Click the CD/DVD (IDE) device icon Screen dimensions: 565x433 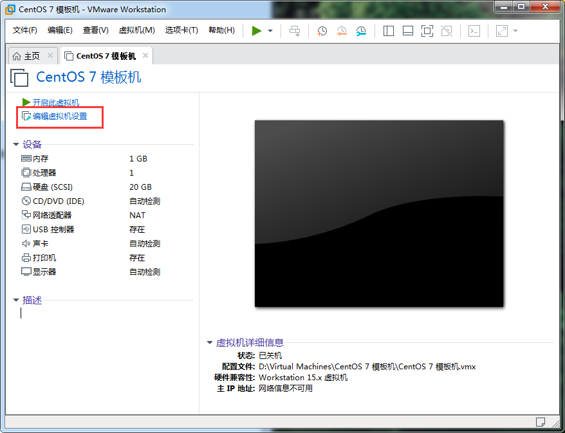(x=26, y=201)
